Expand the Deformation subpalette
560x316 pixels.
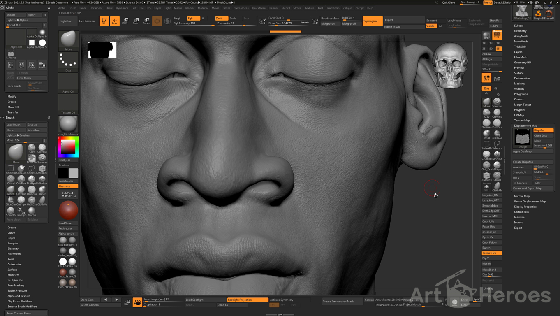tap(522, 78)
